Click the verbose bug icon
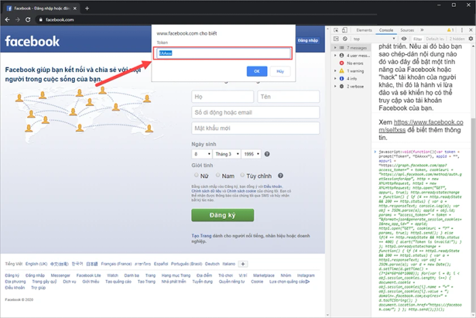The width and height of the screenshot is (476, 318). [341, 86]
